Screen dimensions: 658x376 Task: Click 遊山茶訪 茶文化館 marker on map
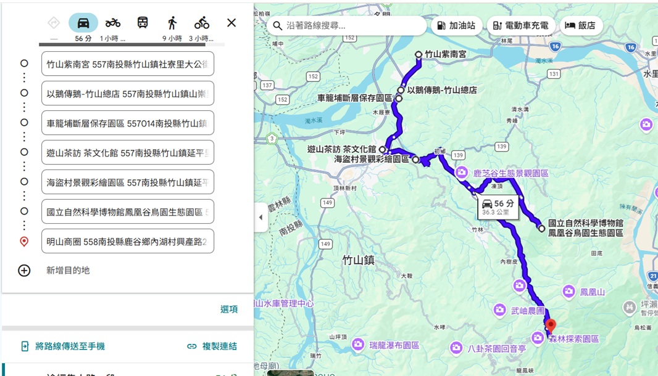tap(382, 149)
